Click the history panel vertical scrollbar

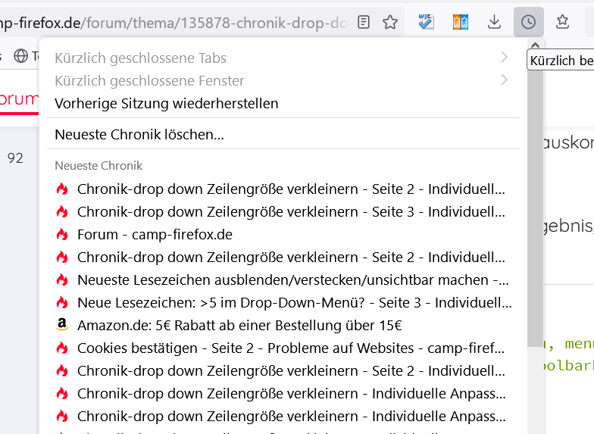point(535,227)
